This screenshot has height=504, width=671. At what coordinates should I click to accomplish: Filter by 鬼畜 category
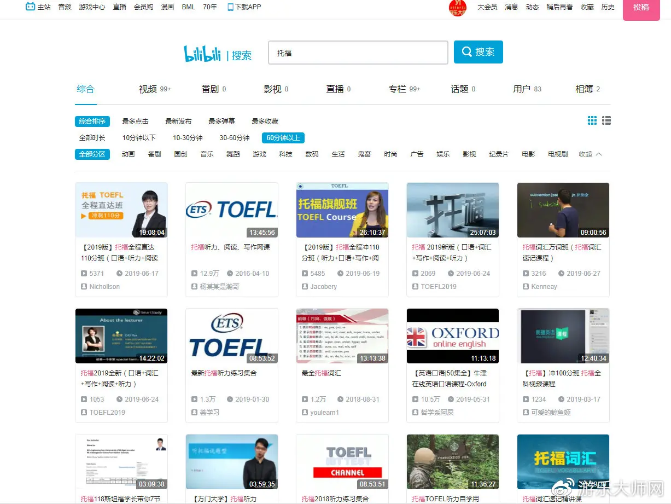point(364,154)
